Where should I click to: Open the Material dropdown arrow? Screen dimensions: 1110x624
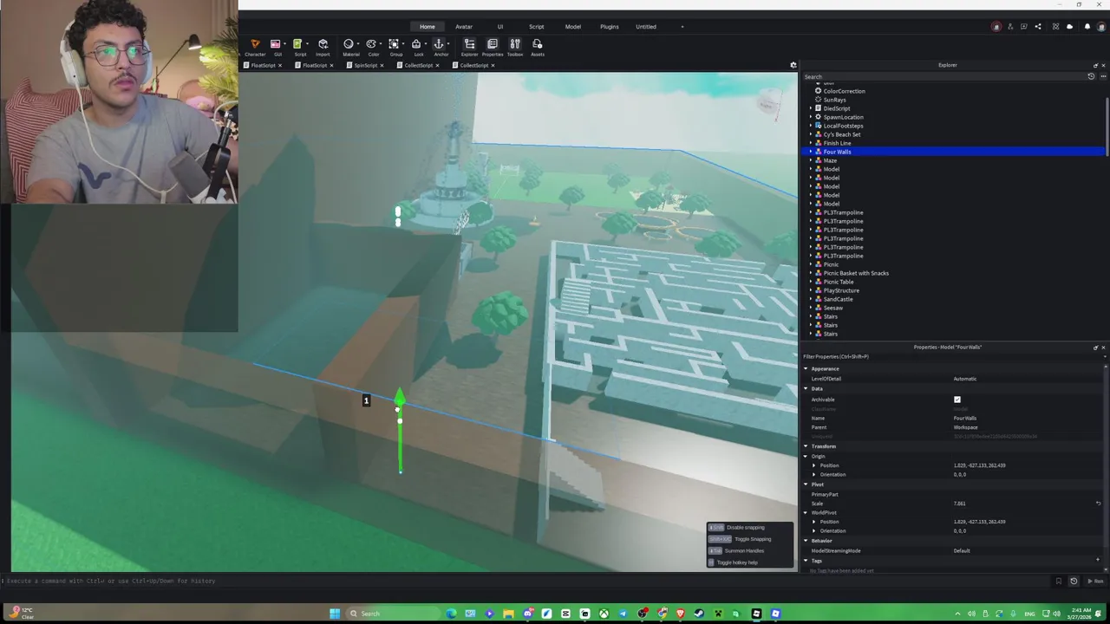point(358,43)
